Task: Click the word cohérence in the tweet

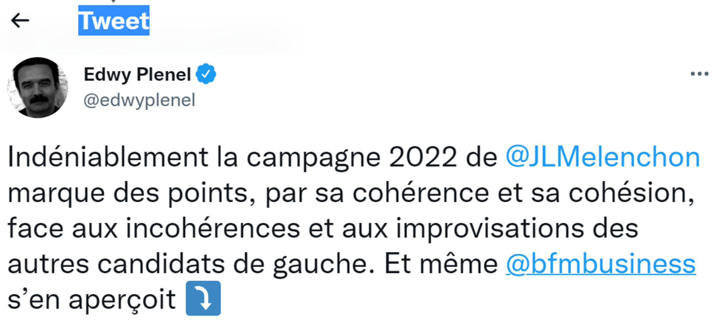Action: 420,193
